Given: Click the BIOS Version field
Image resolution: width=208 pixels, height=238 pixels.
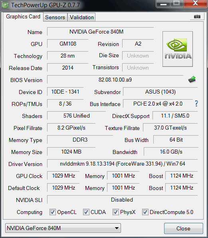Looking at the screenshot, I should (x=115, y=80).
